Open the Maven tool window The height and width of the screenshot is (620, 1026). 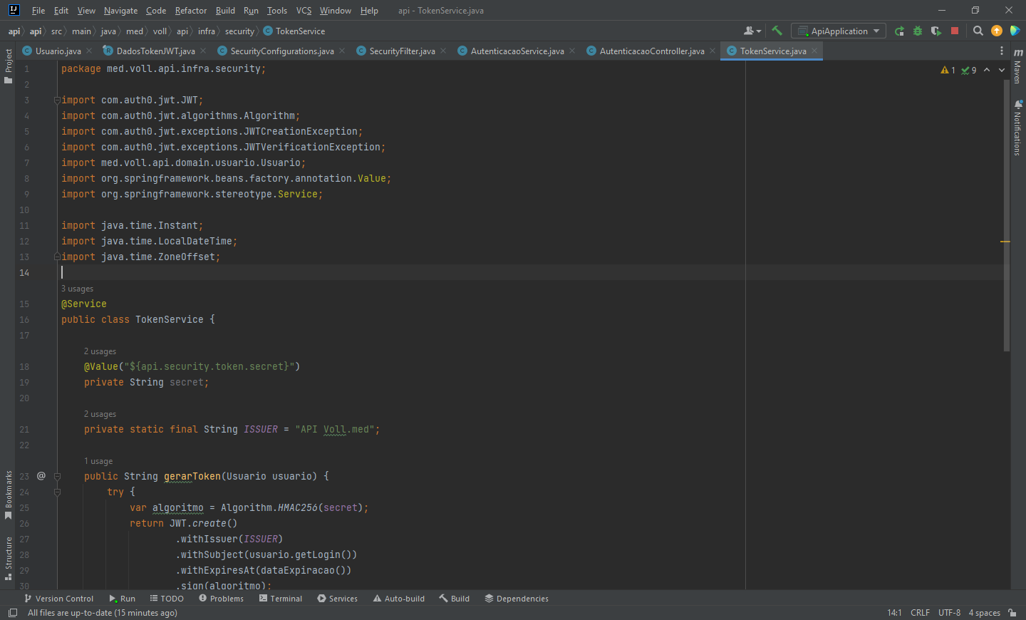point(1017,67)
